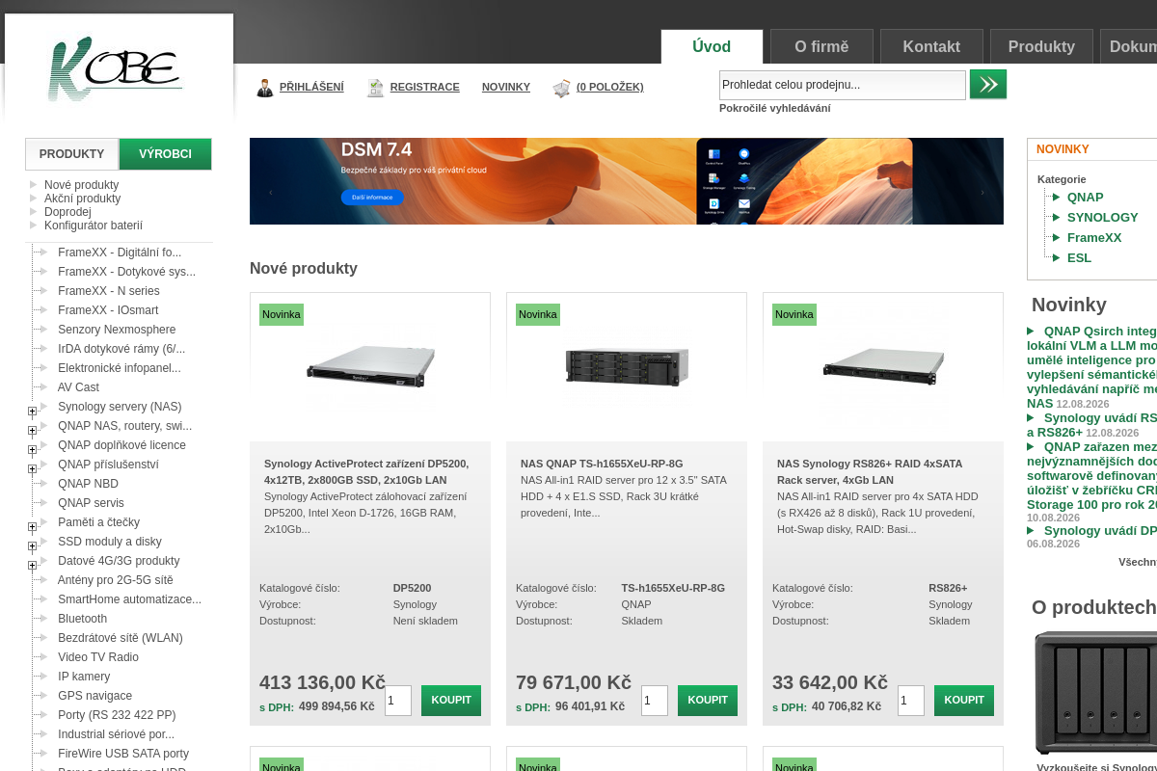Open FrameXX news category

(x=1093, y=238)
